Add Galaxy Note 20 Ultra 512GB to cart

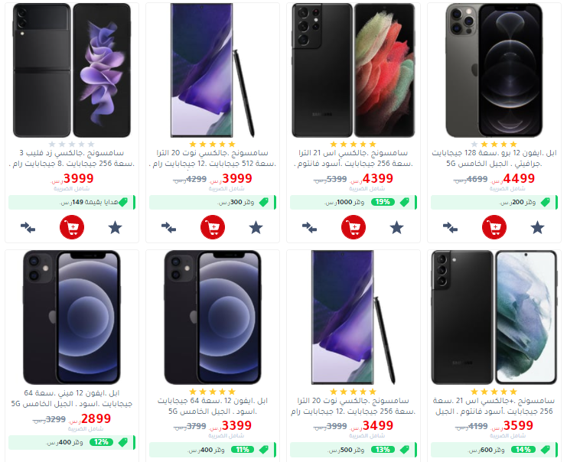(x=213, y=227)
